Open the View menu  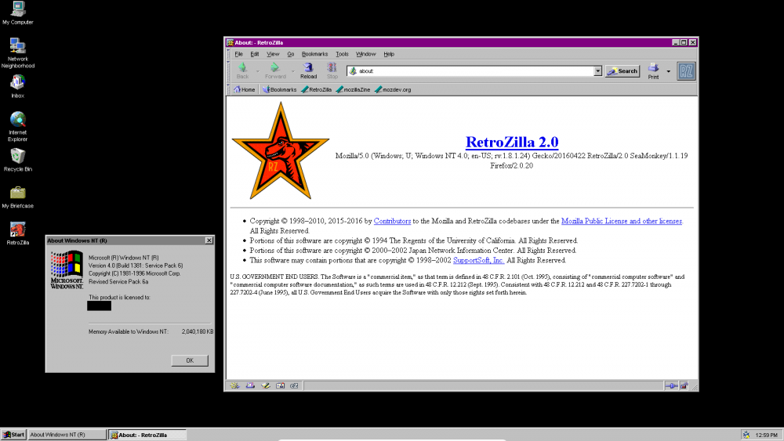pyautogui.click(x=273, y=54)
